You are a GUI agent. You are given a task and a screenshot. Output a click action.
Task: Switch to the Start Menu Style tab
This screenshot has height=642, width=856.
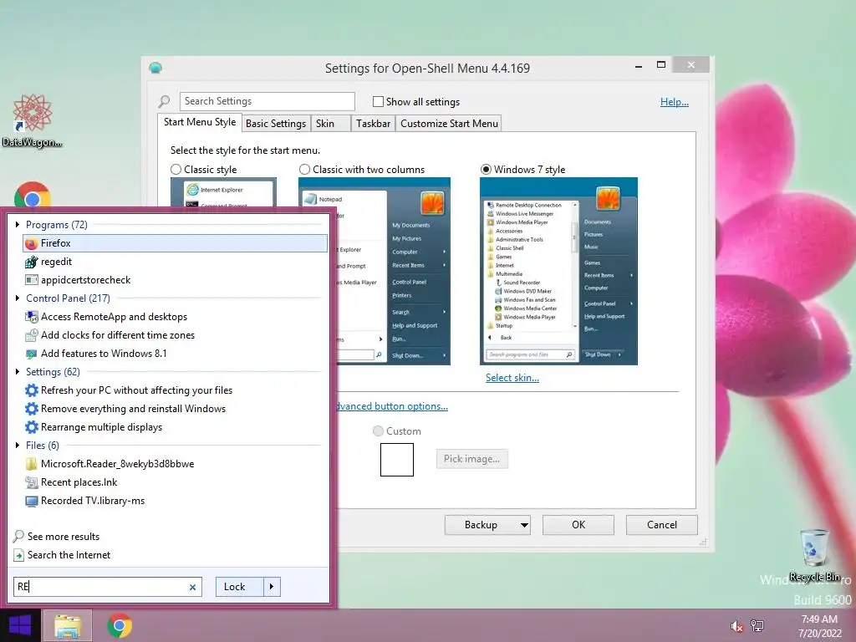click(200, 122)
